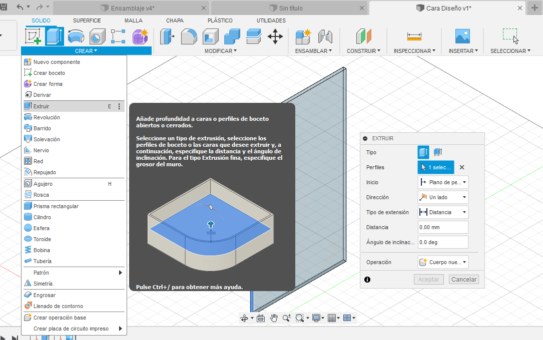Click the Insert image icon
The image size is (543, 340).
click(462, 36)
